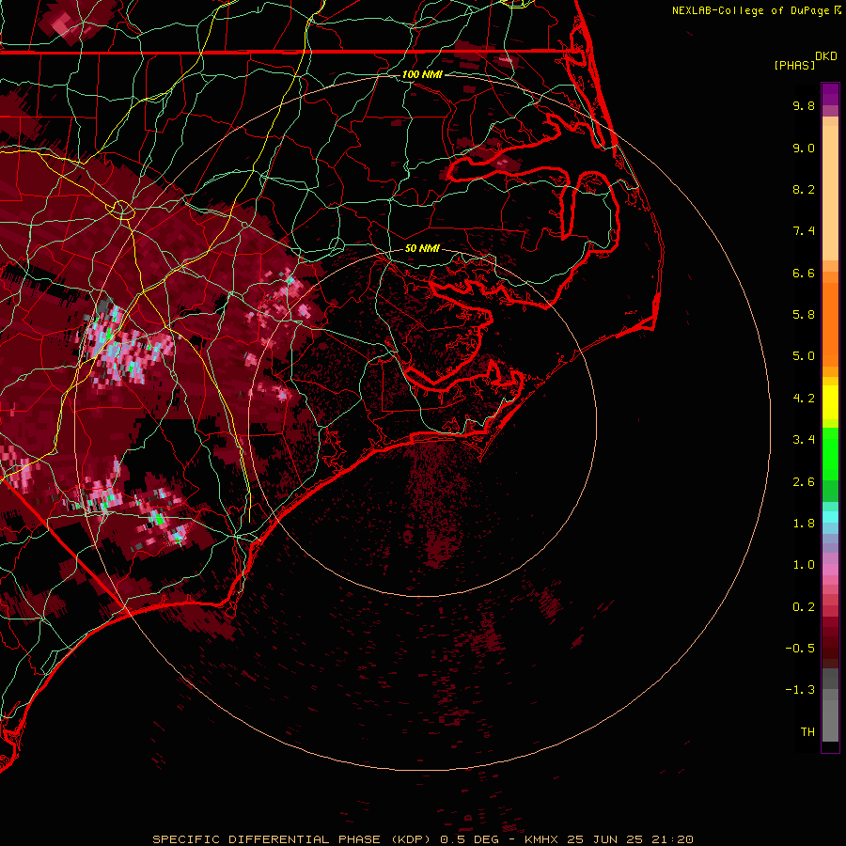Click the 100 NMI range ring label
This screenshot has height=846, width=846.
(422, 74)
